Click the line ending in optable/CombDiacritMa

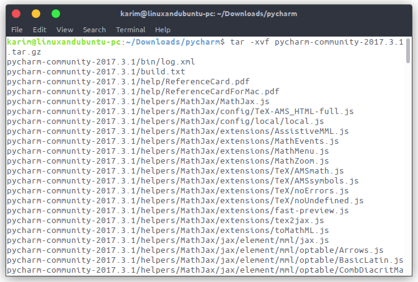[x=205, y=270]
